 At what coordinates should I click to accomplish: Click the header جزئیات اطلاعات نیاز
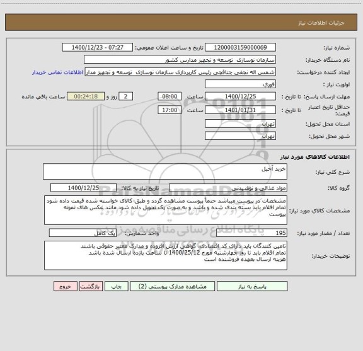(321, 23)
